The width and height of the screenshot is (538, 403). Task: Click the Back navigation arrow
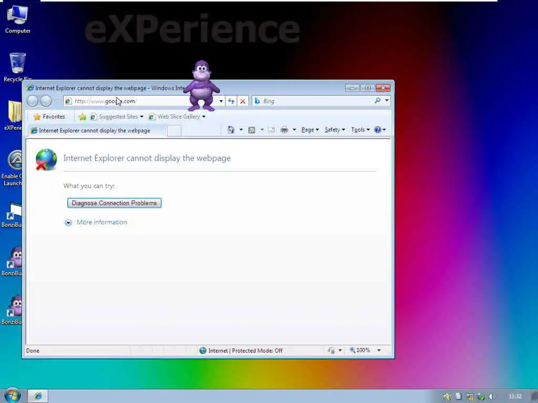click(33, 101)
